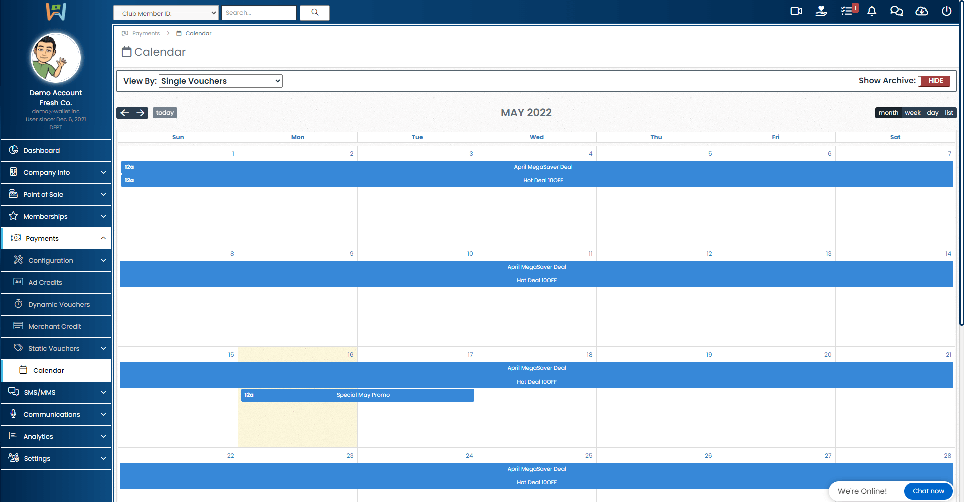Screen dimensions: 964x502
Task: Click the video camera icon in header
Action: [796, 11]
